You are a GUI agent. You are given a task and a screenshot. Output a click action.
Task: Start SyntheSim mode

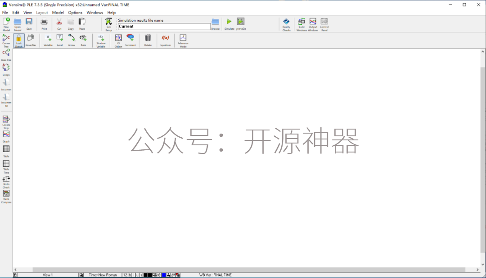(240, 24)
